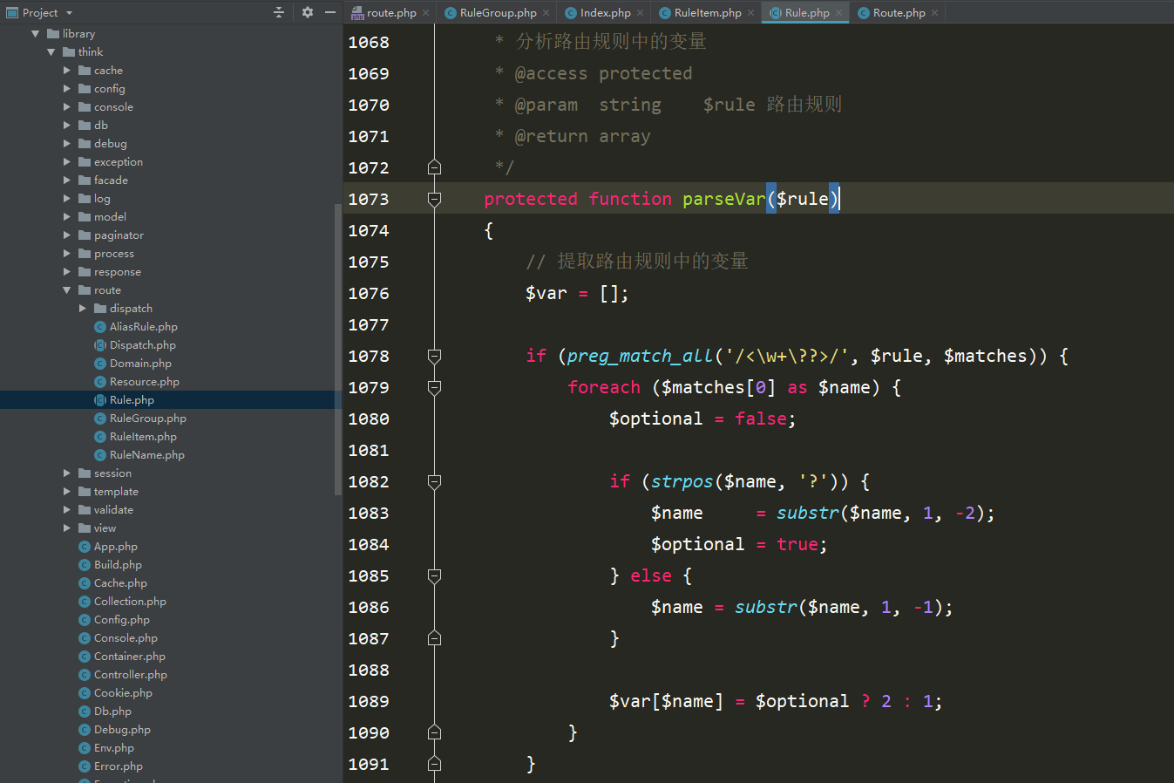Click the Db.php class icon
This screenshot has width=1174, height=783.
(85, 712)
